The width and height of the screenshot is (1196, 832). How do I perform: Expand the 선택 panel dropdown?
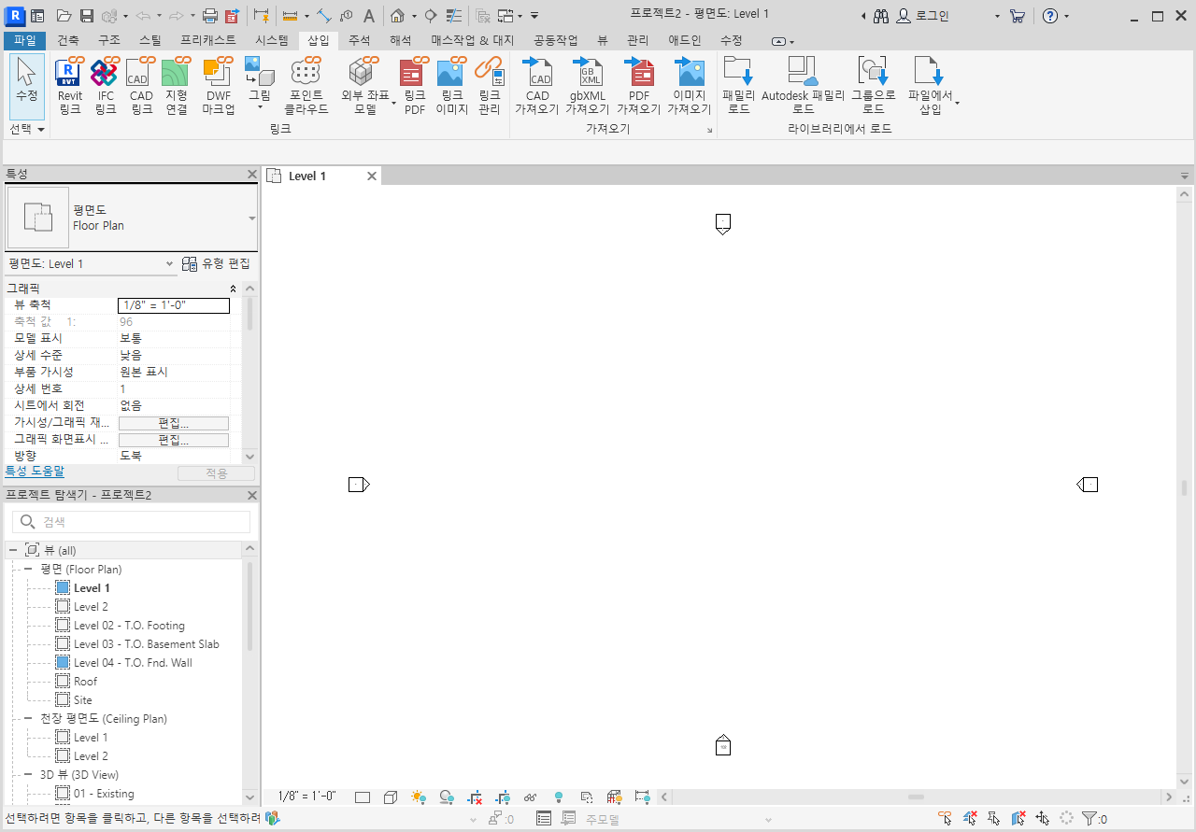tap(27, 129)
